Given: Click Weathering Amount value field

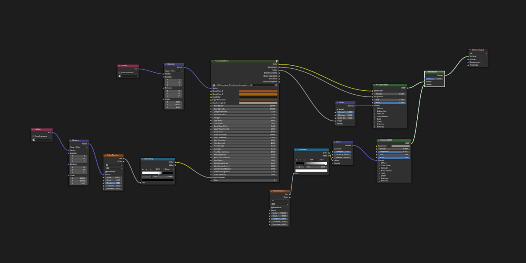Looking at the screenshot, I should (x=245, y=166).
